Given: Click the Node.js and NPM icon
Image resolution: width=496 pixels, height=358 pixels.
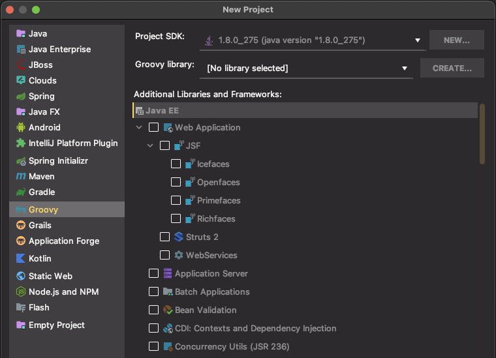Looking at the screenshot, I should tap(21, 291).
